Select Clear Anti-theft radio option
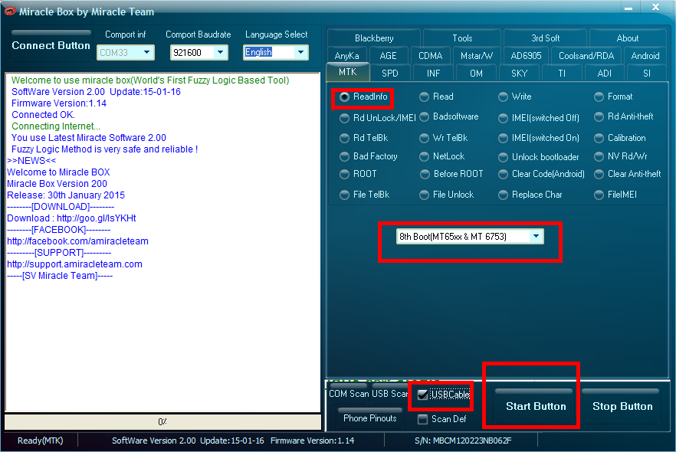The height and width of the screenshot is (452, 676). click(x=627, y=174)
